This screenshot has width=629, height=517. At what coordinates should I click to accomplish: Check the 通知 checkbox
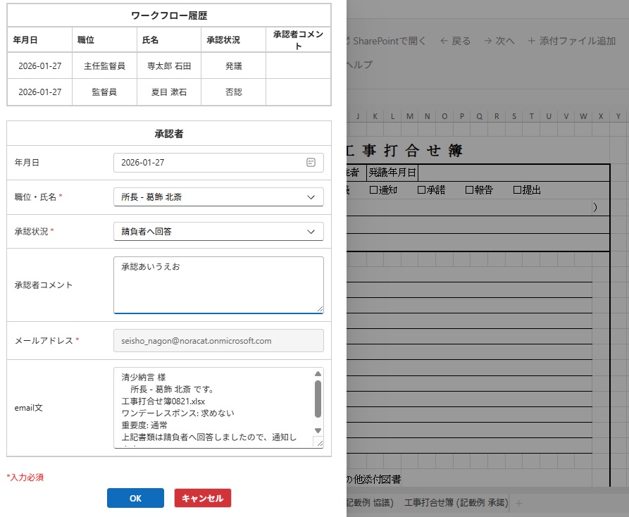tap(374, 189)
